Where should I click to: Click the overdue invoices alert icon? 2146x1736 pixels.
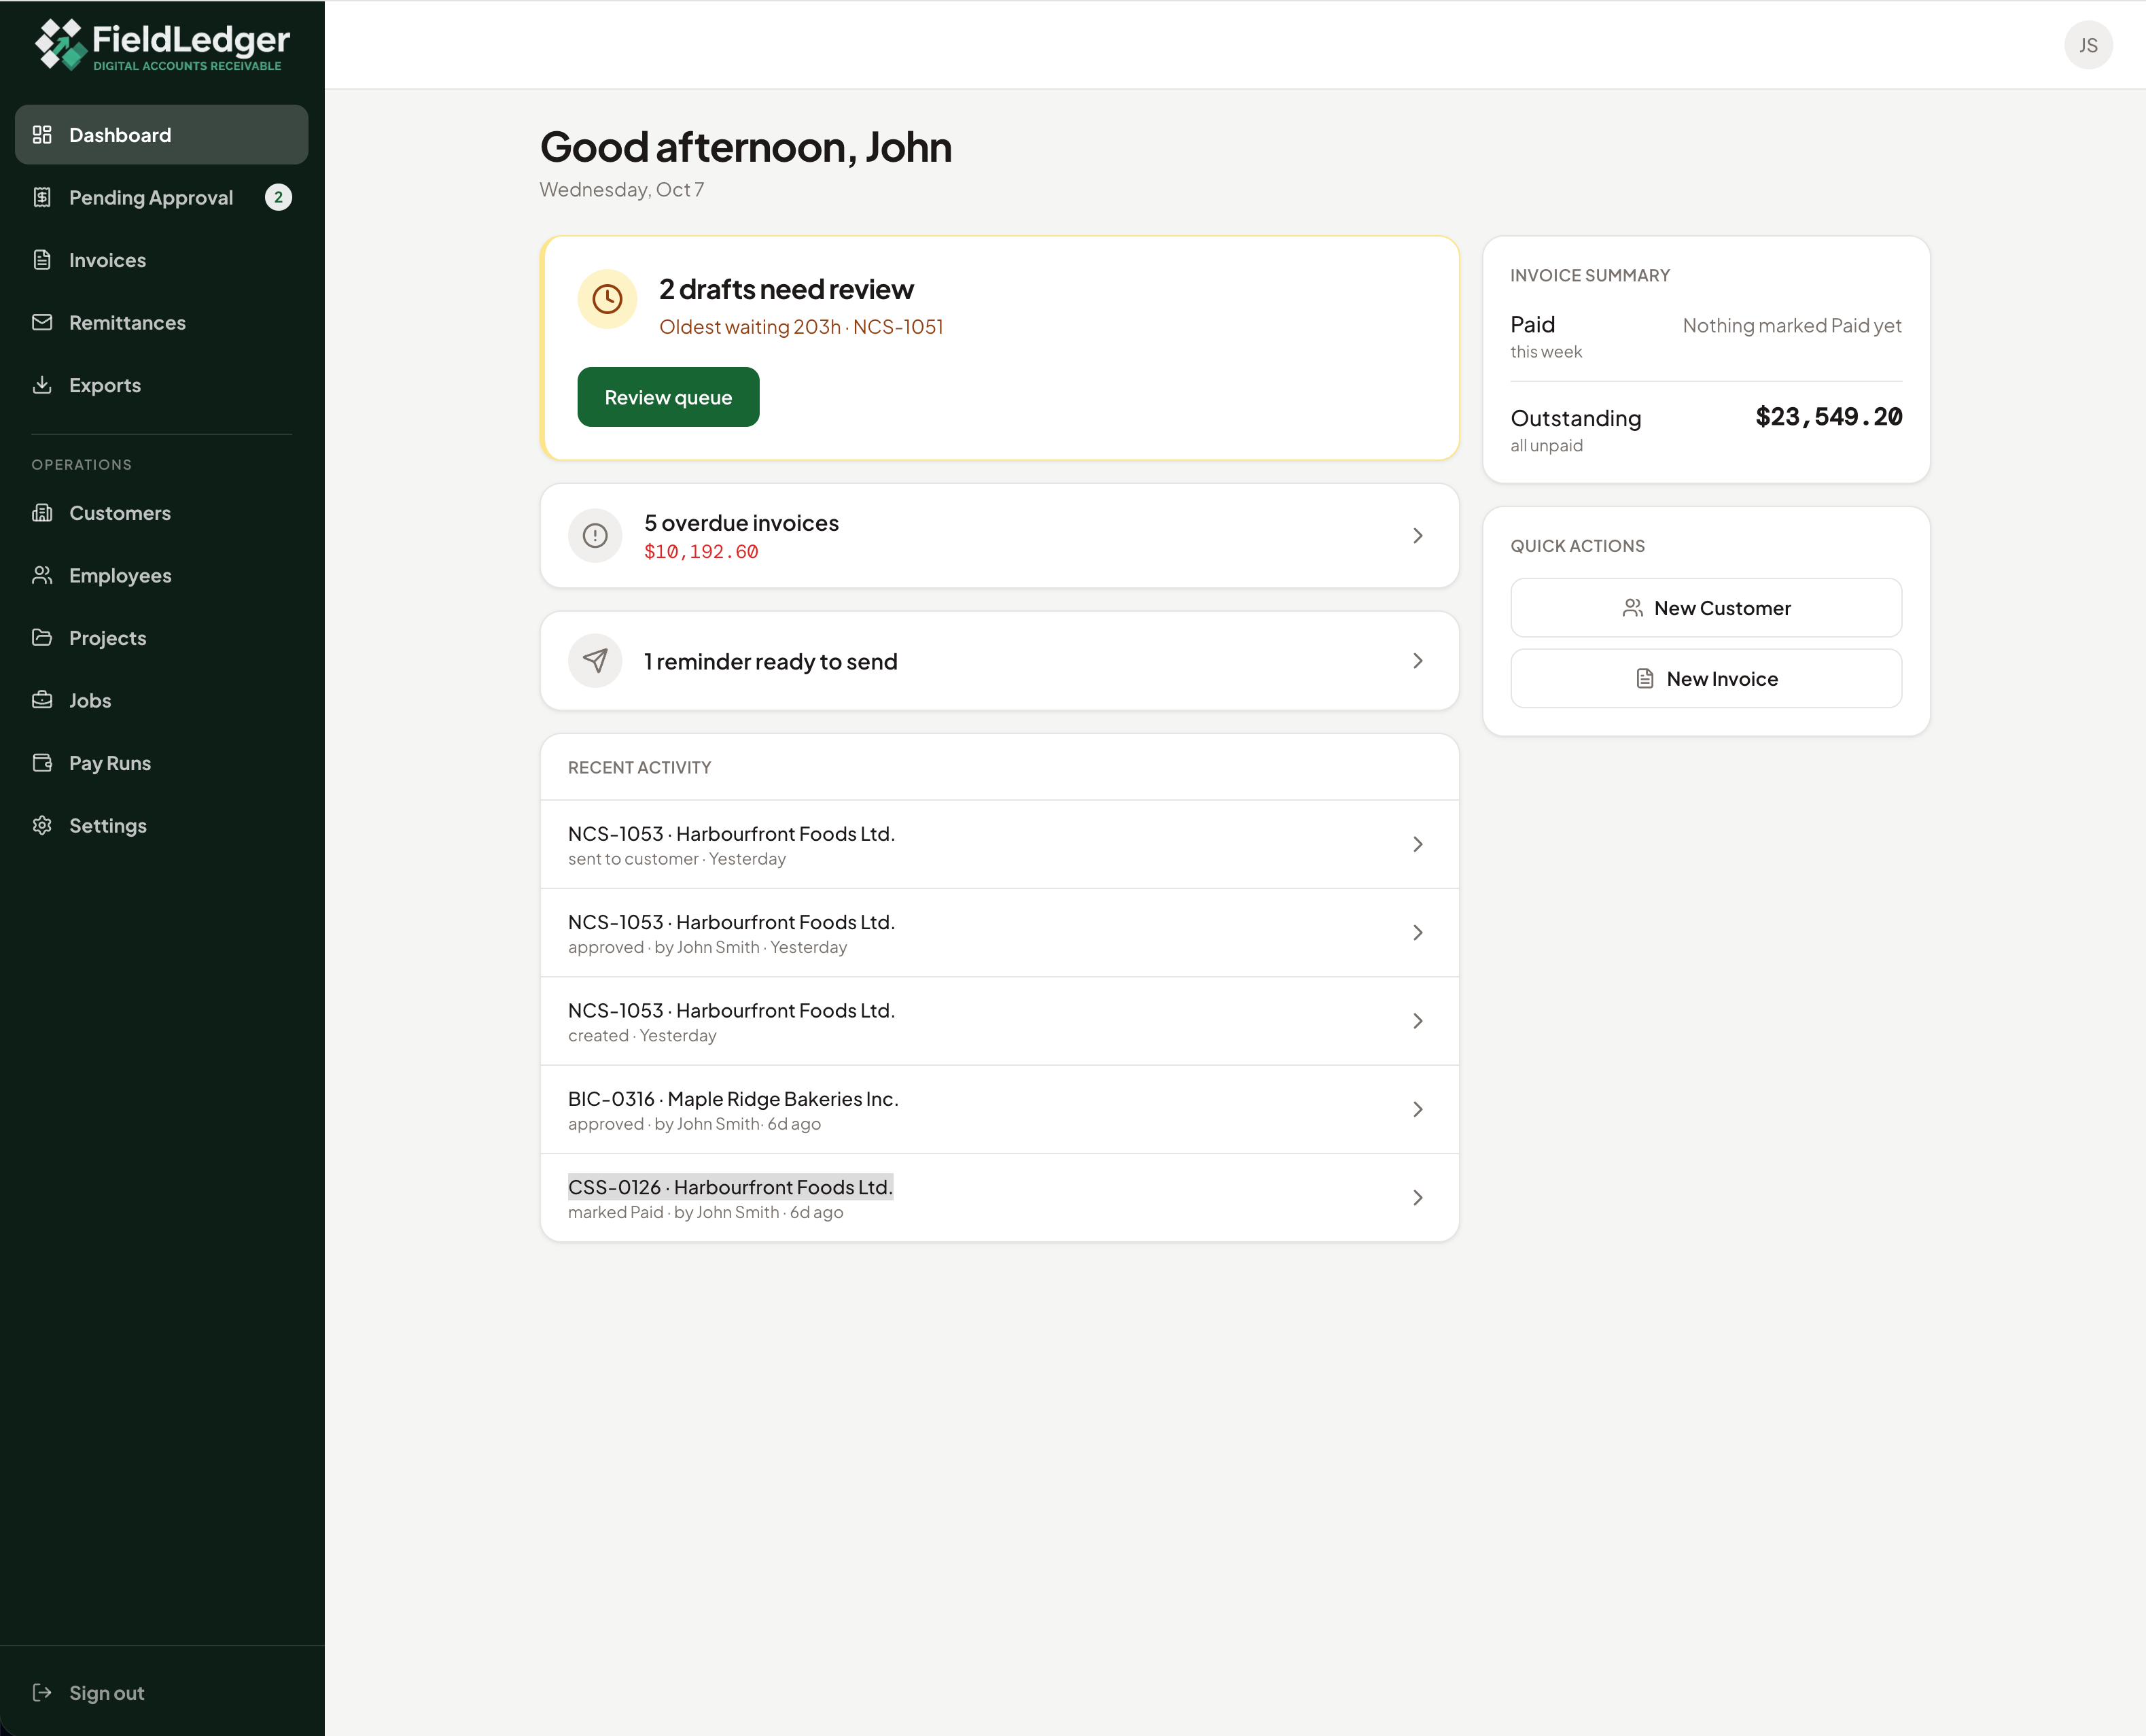595,536
